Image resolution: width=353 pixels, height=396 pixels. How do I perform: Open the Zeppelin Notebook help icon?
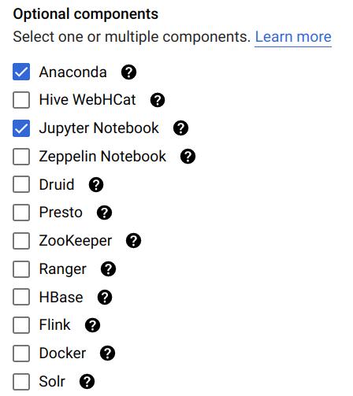point(188,157)
